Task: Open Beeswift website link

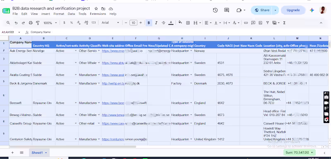Action: coord(113,103)
